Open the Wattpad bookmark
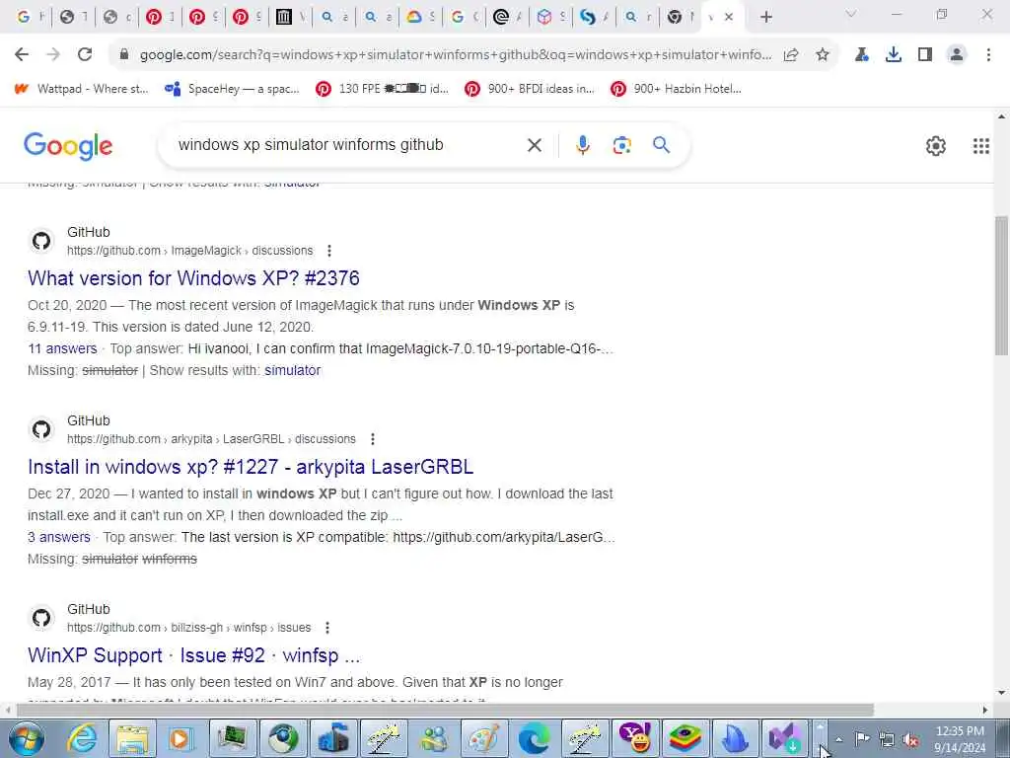1010x758 pixels. (81, 89)
